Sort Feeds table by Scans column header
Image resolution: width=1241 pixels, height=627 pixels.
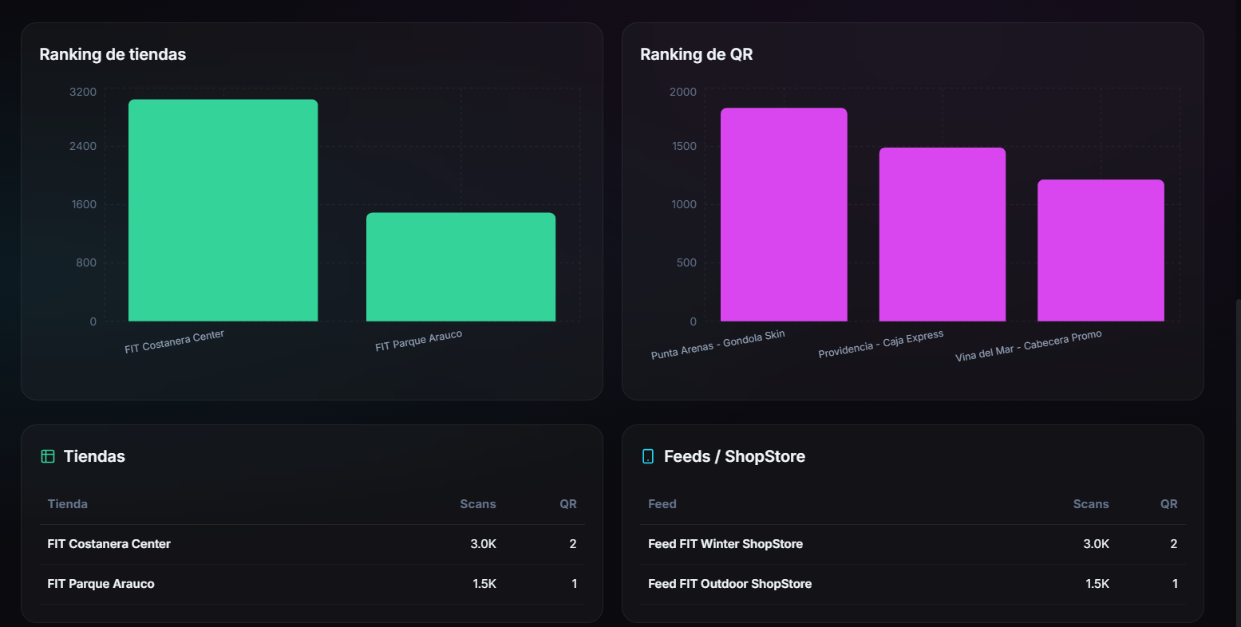pos(1090,504)
